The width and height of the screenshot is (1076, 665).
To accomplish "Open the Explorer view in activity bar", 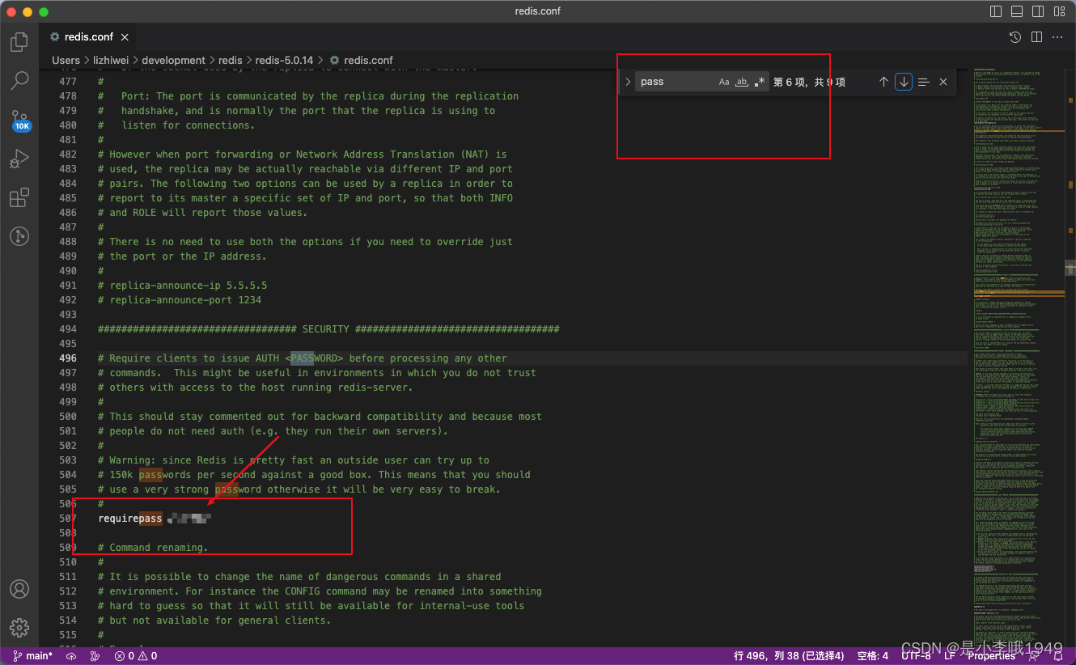I will pos(19,42).
